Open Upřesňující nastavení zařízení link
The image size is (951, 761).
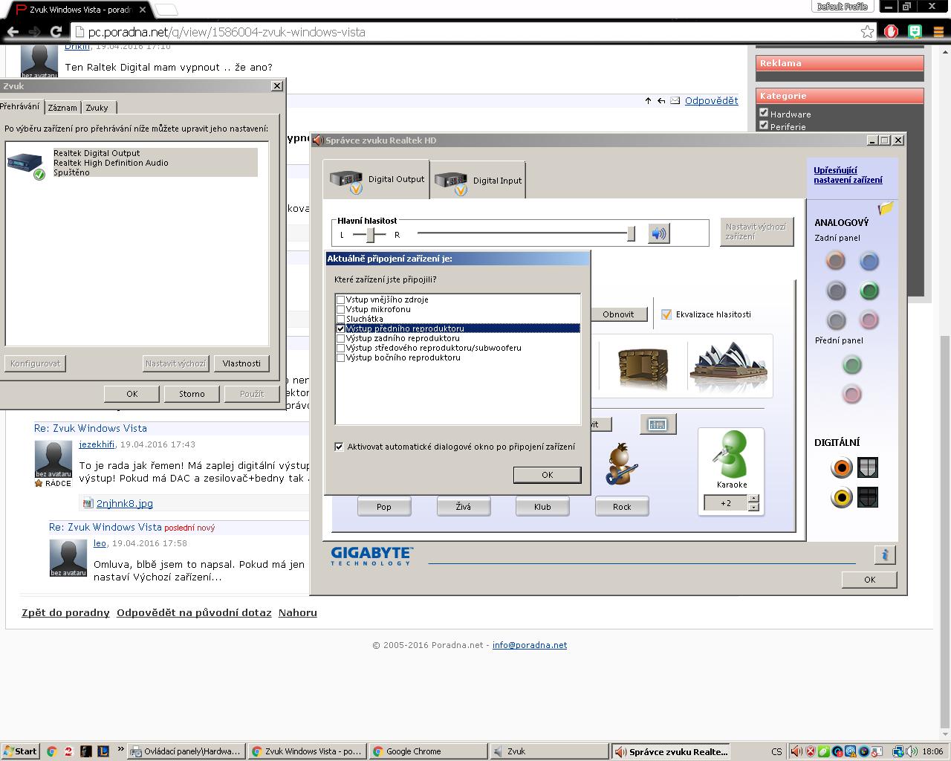[x=848, y=175]
